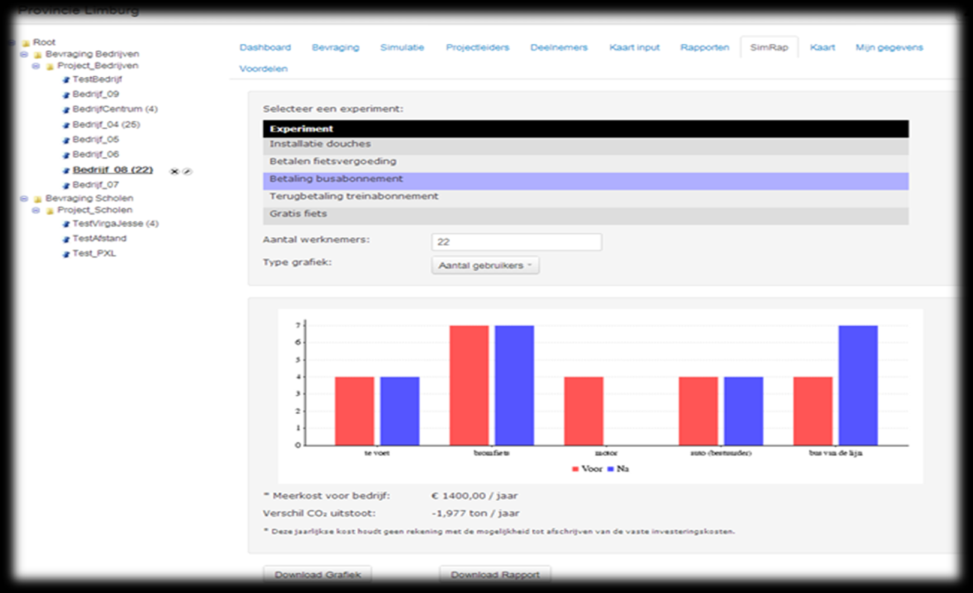Click the Root folder icon

pyautogui.click(x=26, y=43)
